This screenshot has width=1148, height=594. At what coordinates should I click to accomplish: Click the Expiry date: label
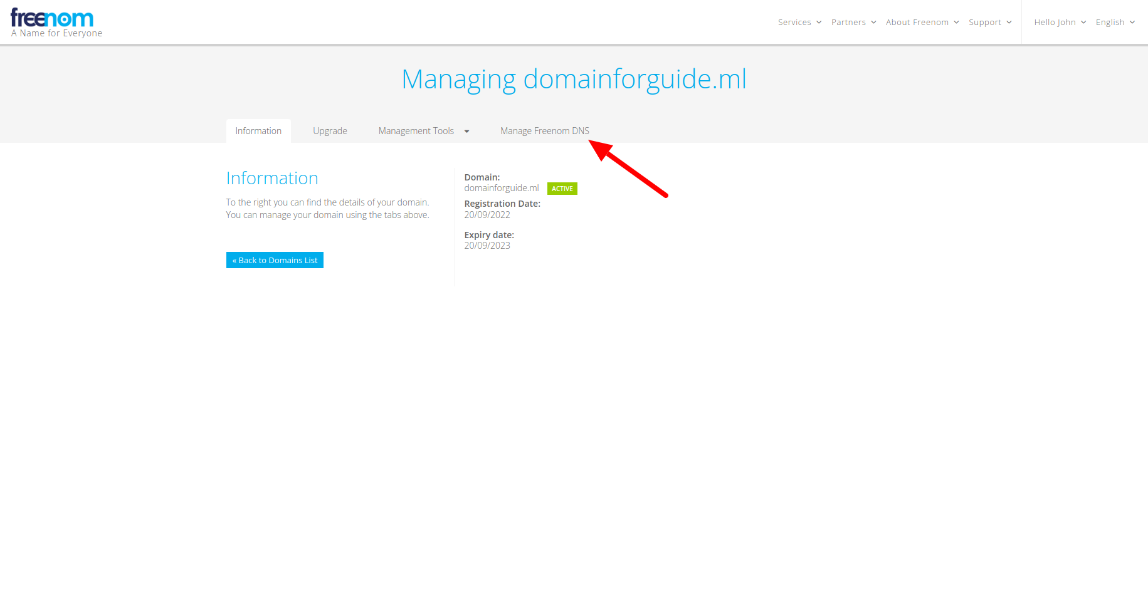[x=489, y=235]
